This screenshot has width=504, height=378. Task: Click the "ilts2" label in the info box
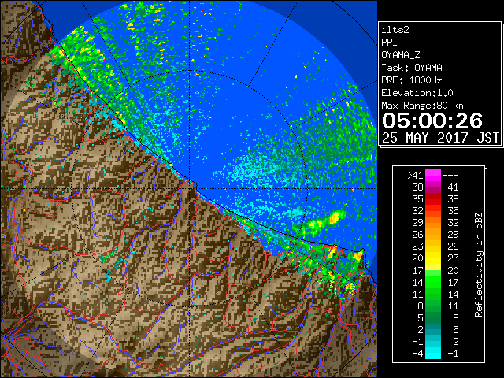click(x=395, y=30)
